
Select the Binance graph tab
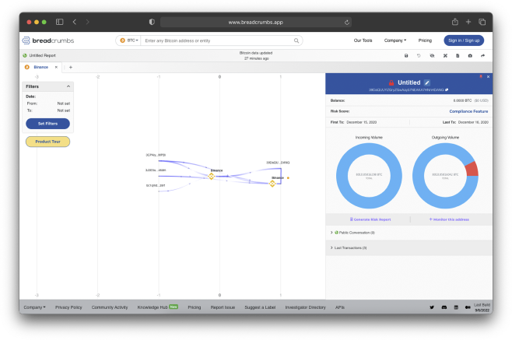coord(40,67)
